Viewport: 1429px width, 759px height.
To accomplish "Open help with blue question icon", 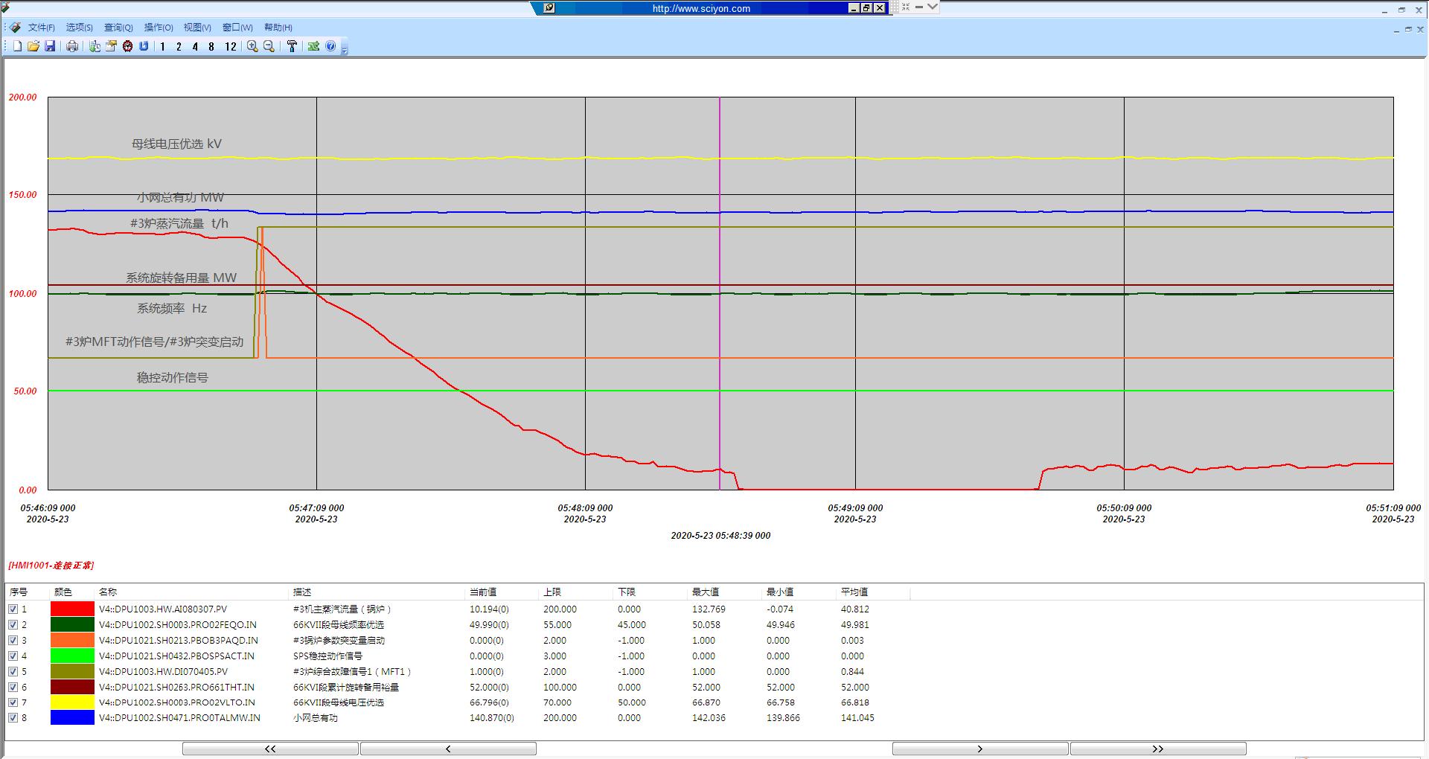I will 330,46.
